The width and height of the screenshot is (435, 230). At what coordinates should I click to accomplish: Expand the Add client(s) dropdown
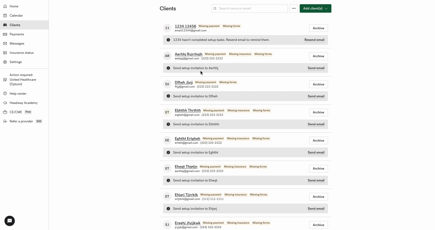click(x=316, y=8)
